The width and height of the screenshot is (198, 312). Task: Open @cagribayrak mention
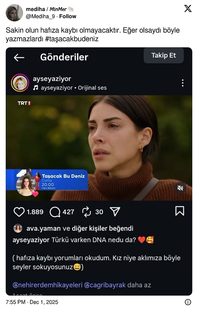pos(106,285)
